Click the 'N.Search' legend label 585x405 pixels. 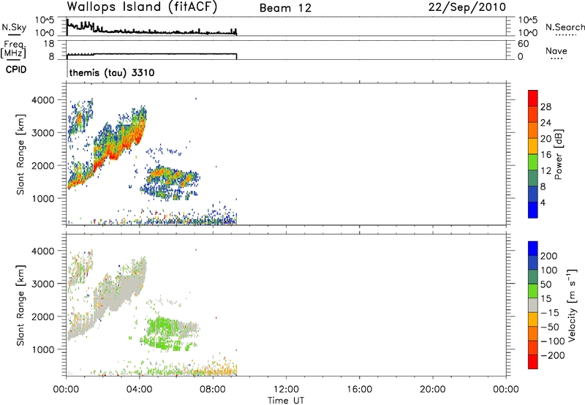[565, 27]
